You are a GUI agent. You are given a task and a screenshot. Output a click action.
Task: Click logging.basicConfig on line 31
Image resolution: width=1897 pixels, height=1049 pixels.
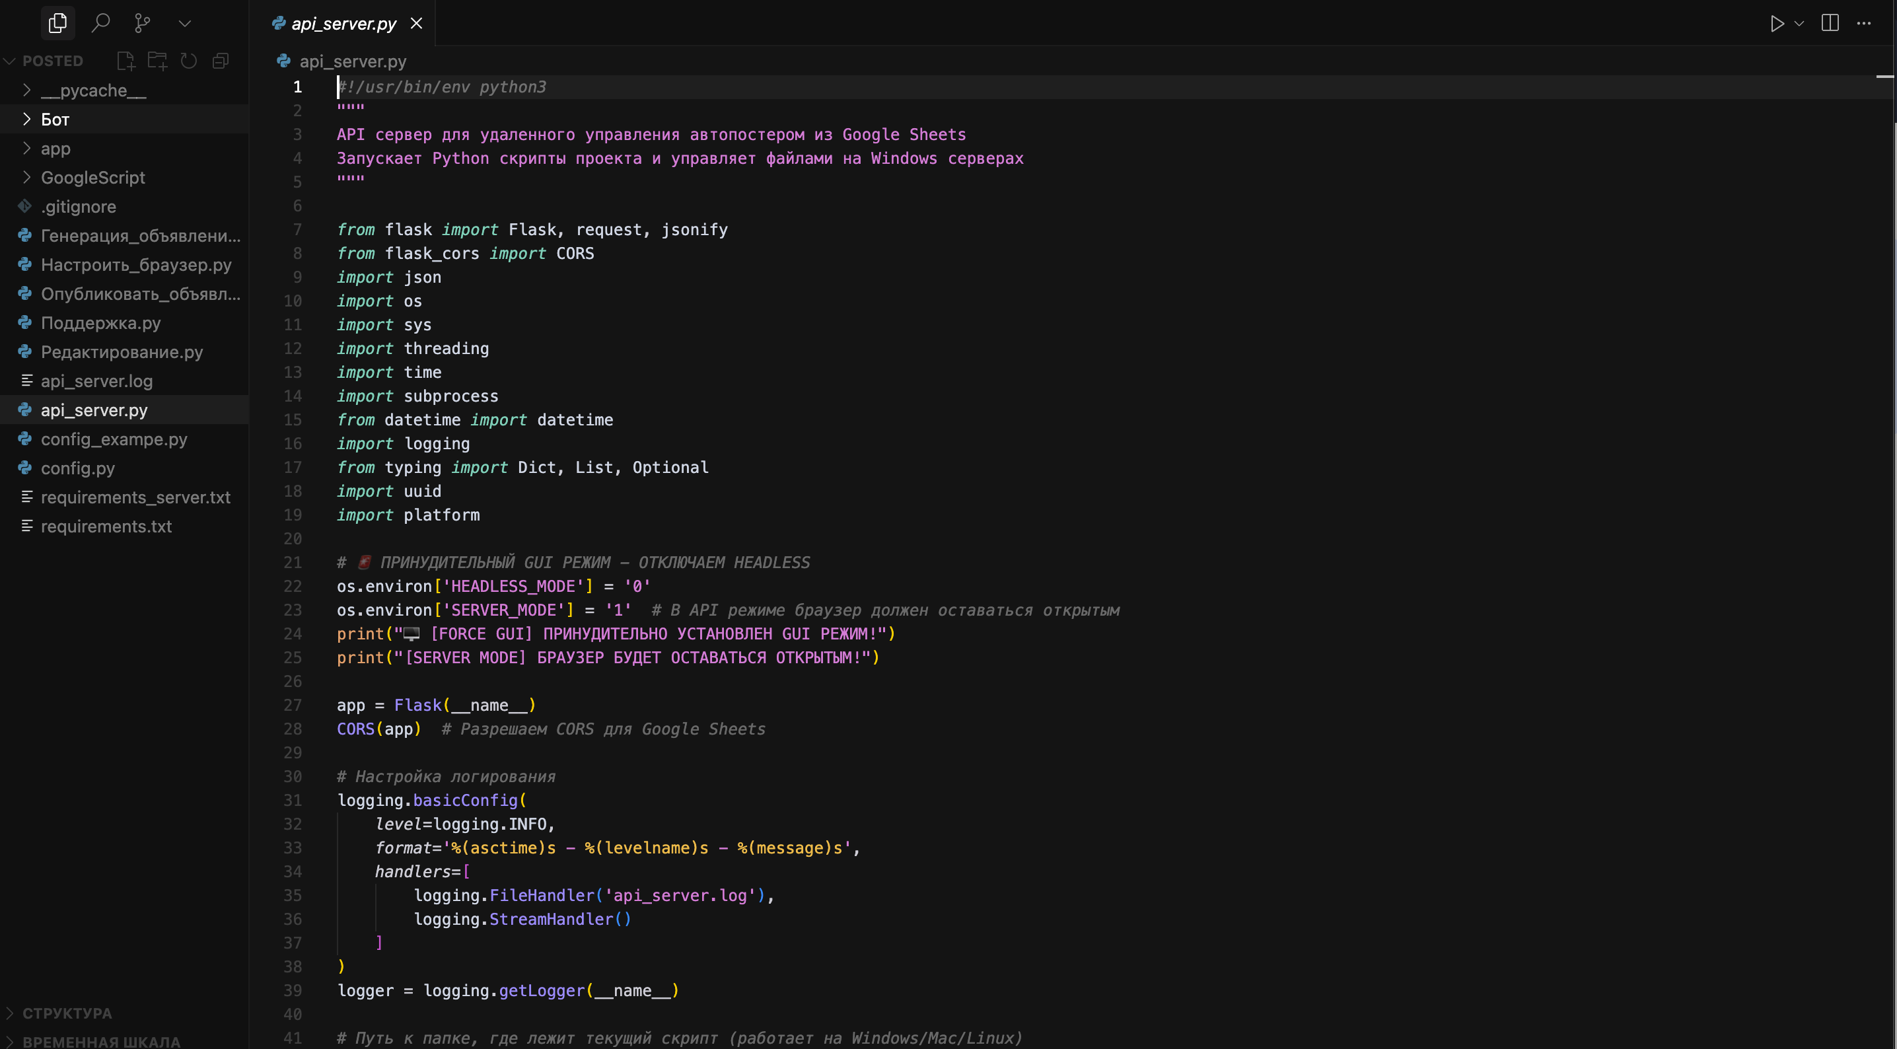(428, 800)
